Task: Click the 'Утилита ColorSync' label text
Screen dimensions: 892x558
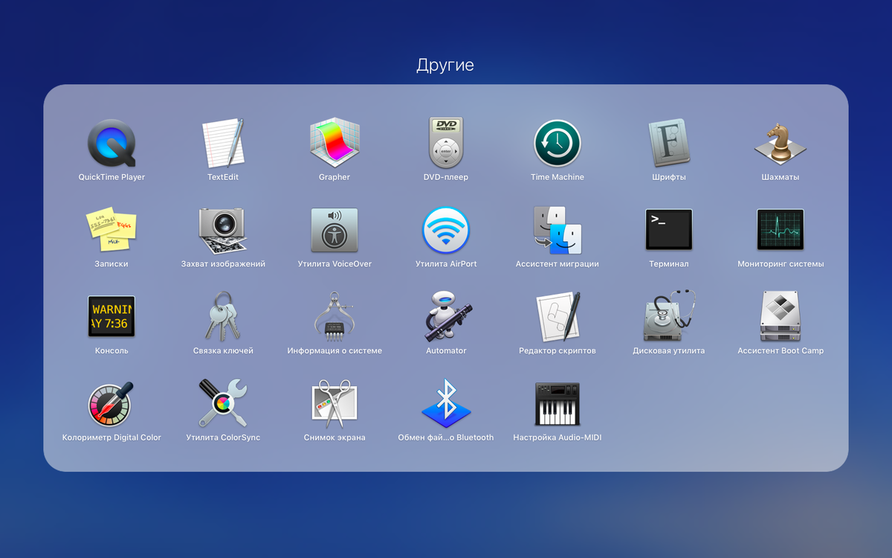Action: pyautogui.click(x=223, y=437)
